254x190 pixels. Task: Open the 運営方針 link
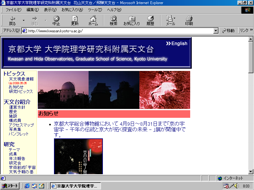[x=17, y=107]
